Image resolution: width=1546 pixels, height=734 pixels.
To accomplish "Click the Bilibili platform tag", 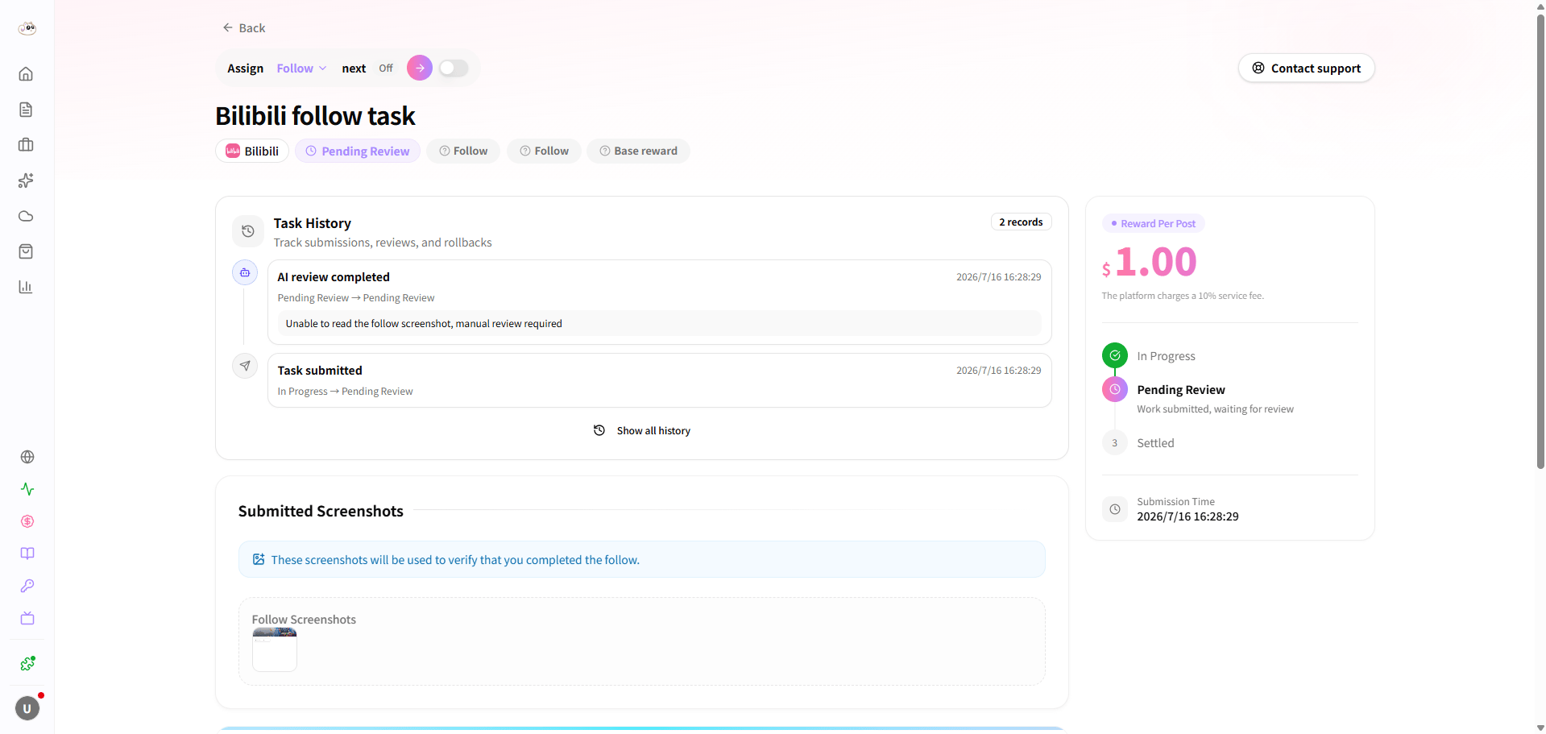I will (x=252, y=151).
